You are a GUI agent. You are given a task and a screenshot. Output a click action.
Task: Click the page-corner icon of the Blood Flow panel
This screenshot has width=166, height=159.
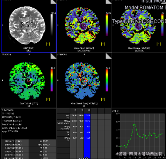point(109,2)
